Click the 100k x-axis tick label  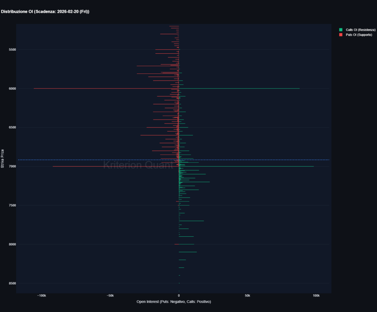(x=316, y=295)
